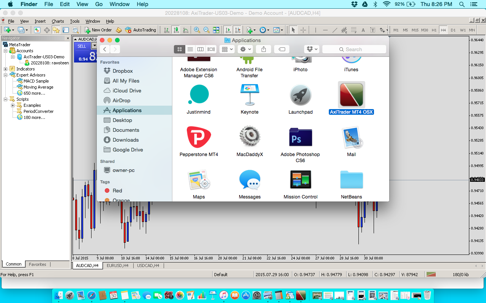This screenshot has width=486, height=303.
Task: Open the Data Window toolbar icon
Action: (x=47, y=30)
